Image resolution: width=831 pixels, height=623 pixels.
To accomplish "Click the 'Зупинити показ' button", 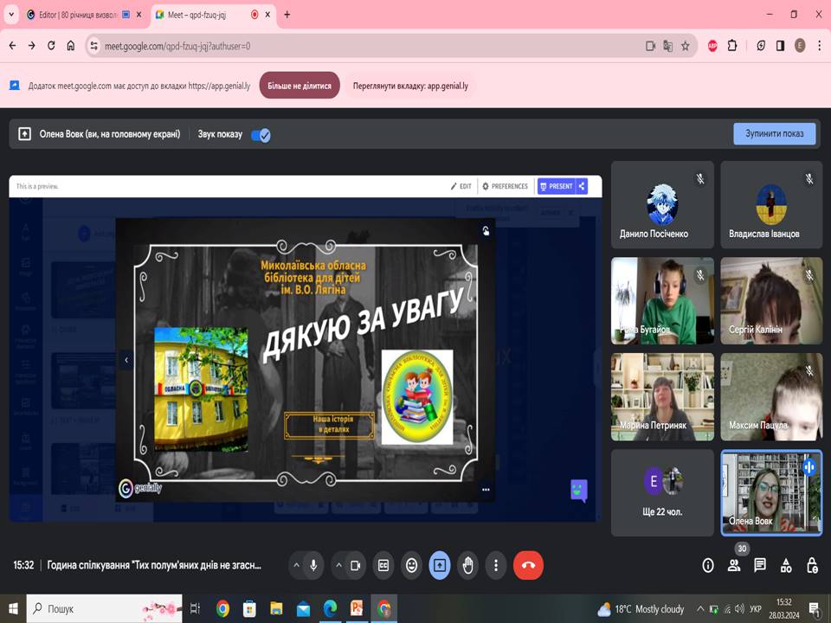I will (x=775, y=134).
